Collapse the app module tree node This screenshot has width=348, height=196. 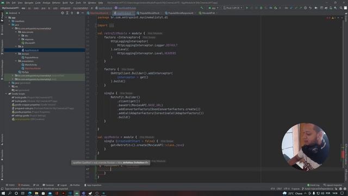[x=7, y=17]
